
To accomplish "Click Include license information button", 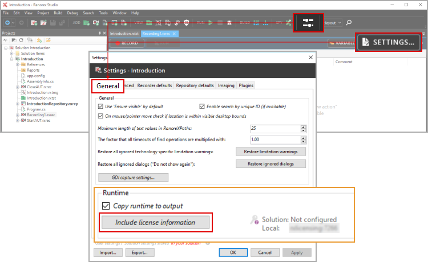I will pyautogui.click(x=155, y=223).
